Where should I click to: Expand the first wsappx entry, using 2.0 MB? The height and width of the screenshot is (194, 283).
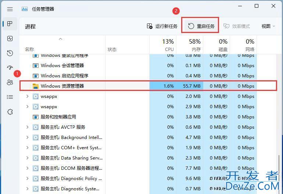coord(28,96)
